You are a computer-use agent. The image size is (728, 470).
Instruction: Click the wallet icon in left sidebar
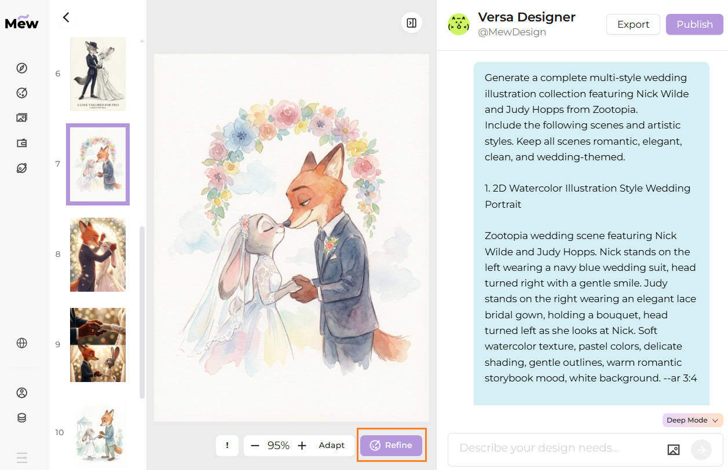pyautogui.click(x=22, y=144)
